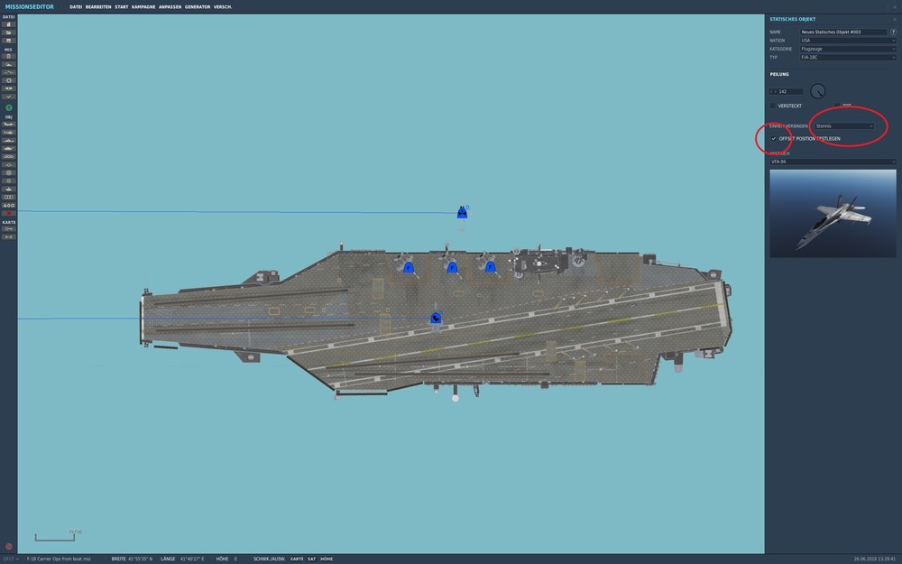Uncheck Offset Position Festlegen

[x=774, y=138]
